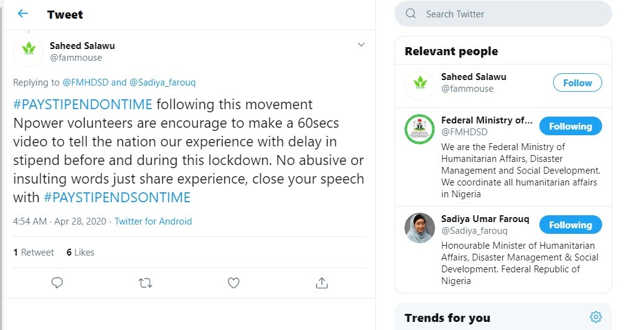Click the Search Twitter input field
The image size is (627, 330).
click(510, 14)
